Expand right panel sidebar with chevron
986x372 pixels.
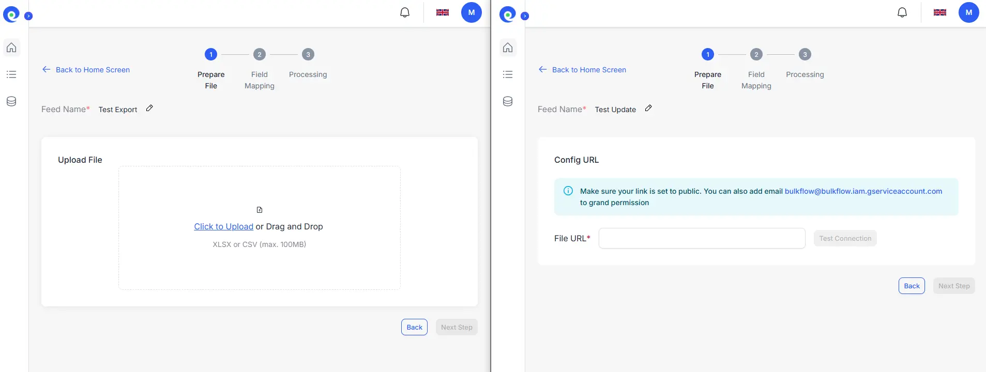(525, 16)
